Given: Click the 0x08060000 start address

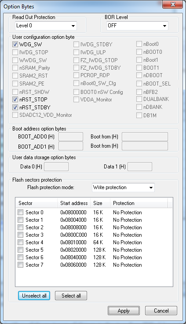Looking at the screenshot, I should click(73, 265).
